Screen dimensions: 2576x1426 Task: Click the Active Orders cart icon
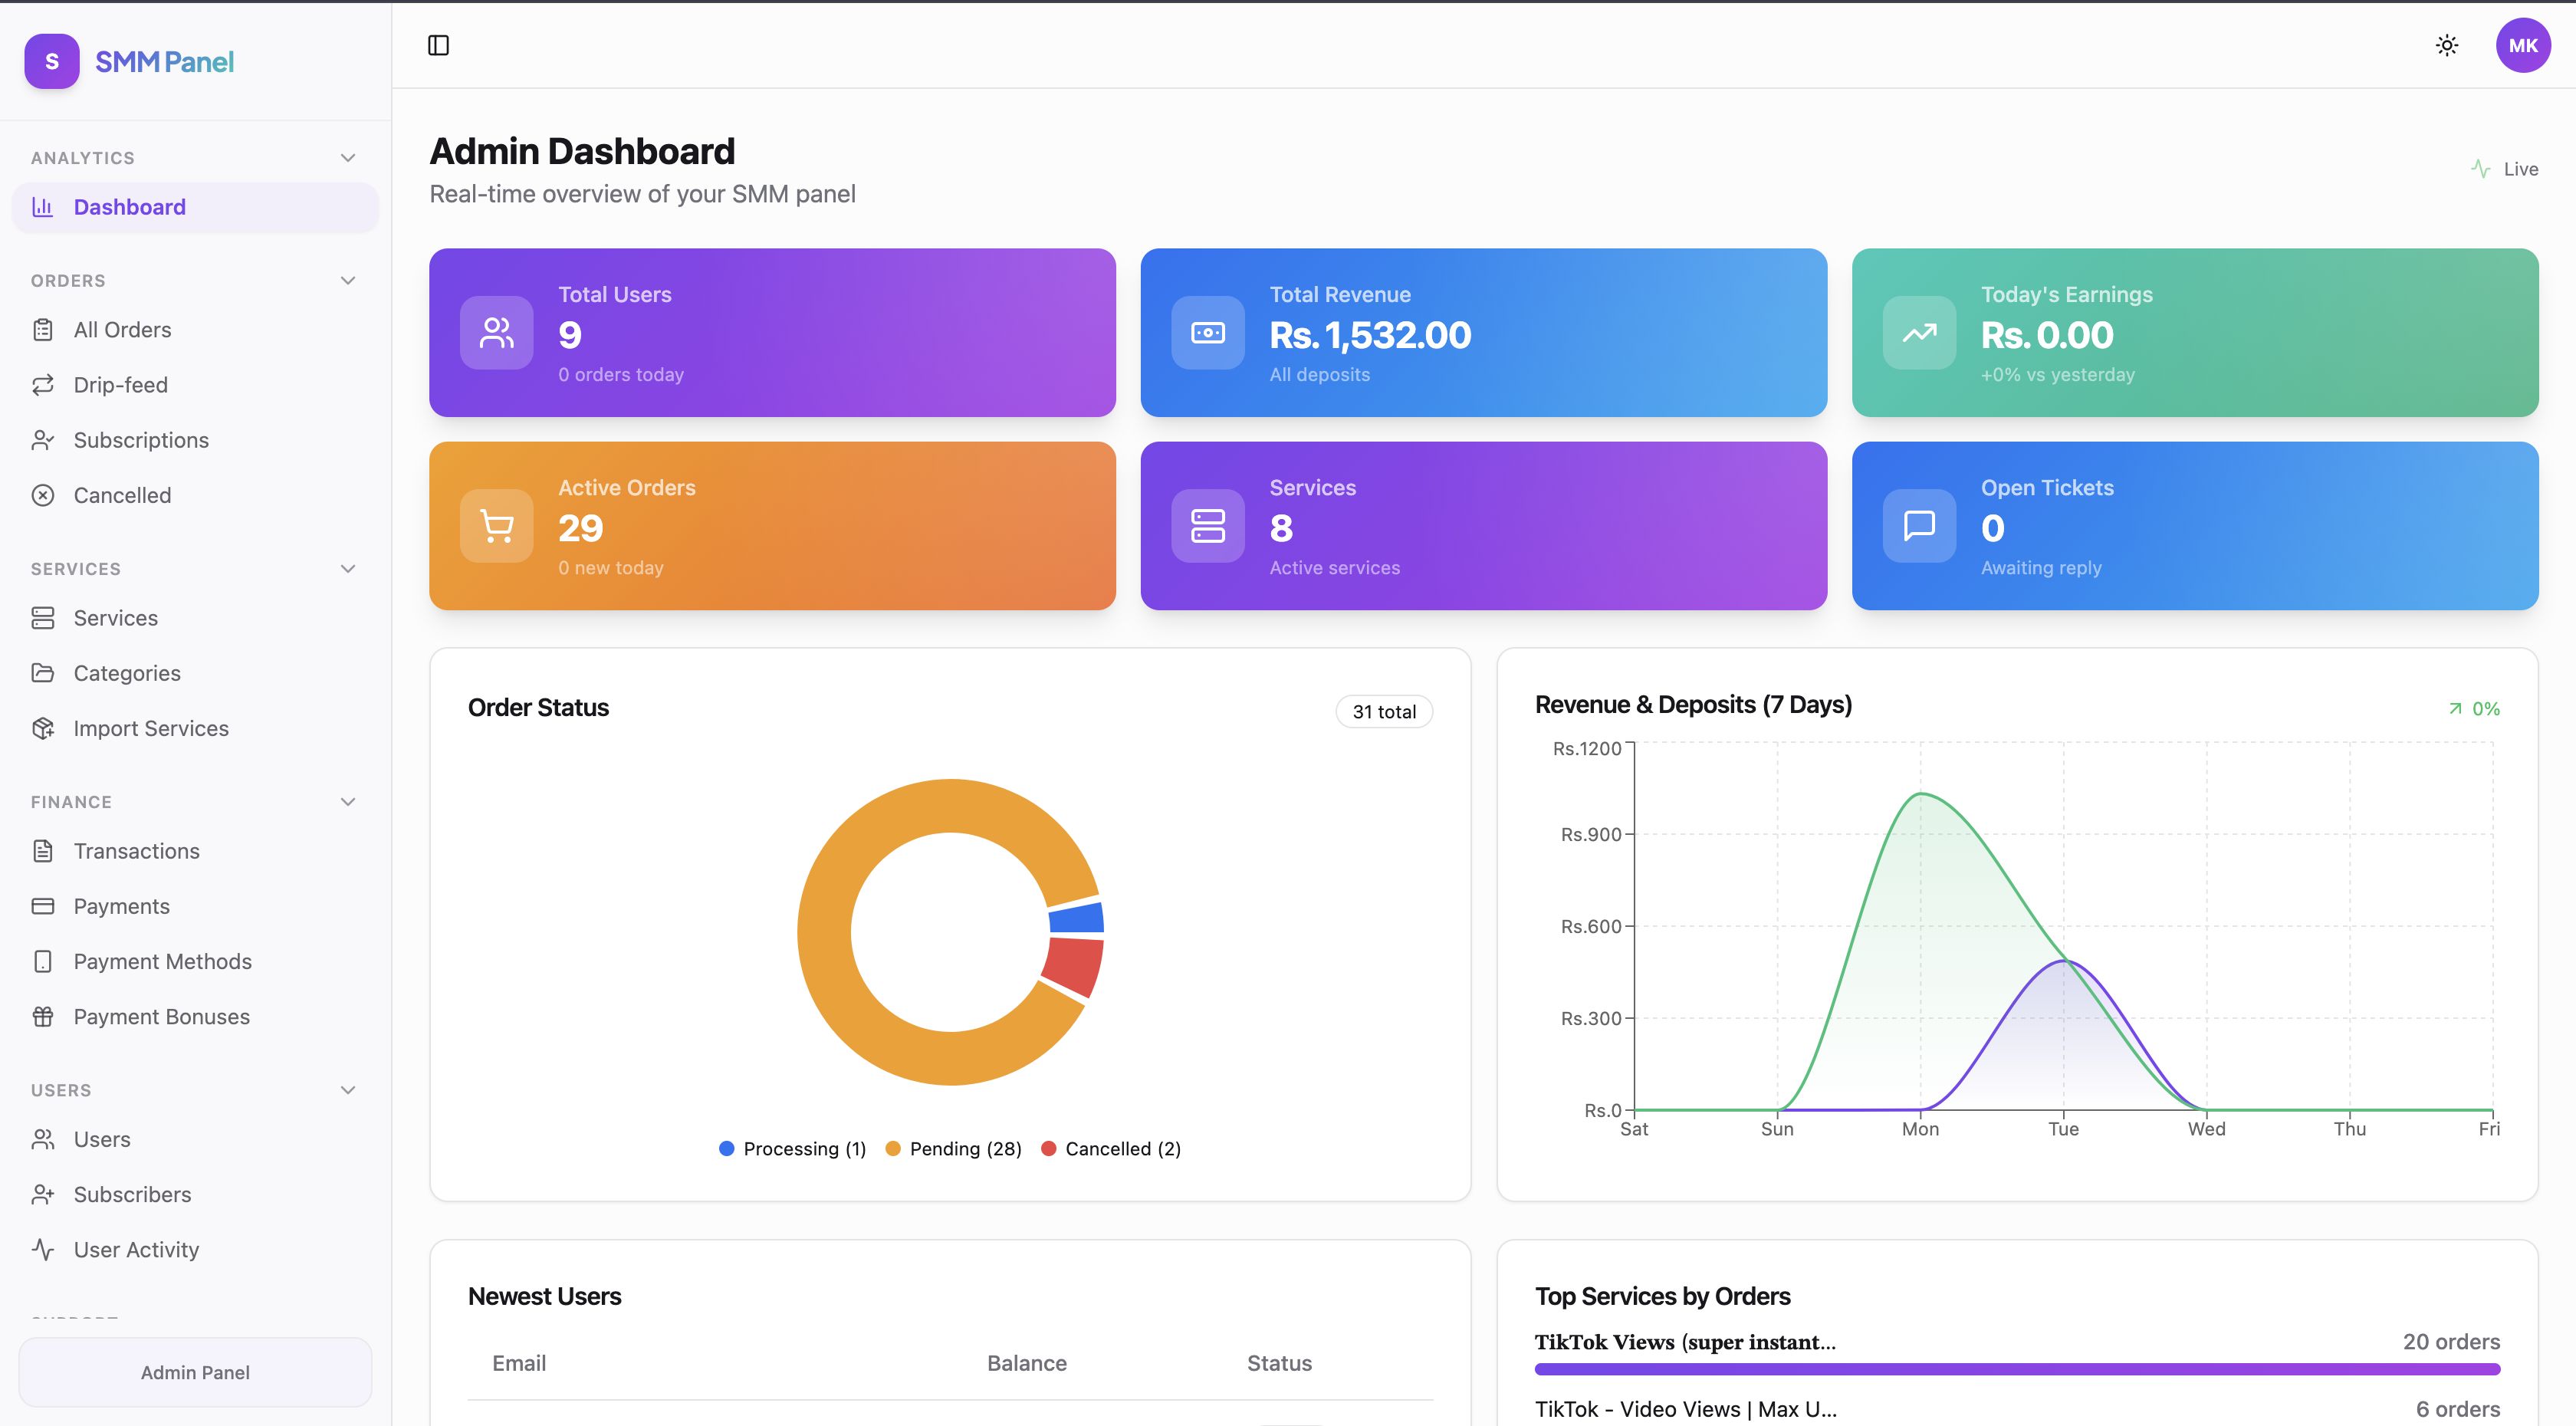pyautogui.click(x=496, y=526)
